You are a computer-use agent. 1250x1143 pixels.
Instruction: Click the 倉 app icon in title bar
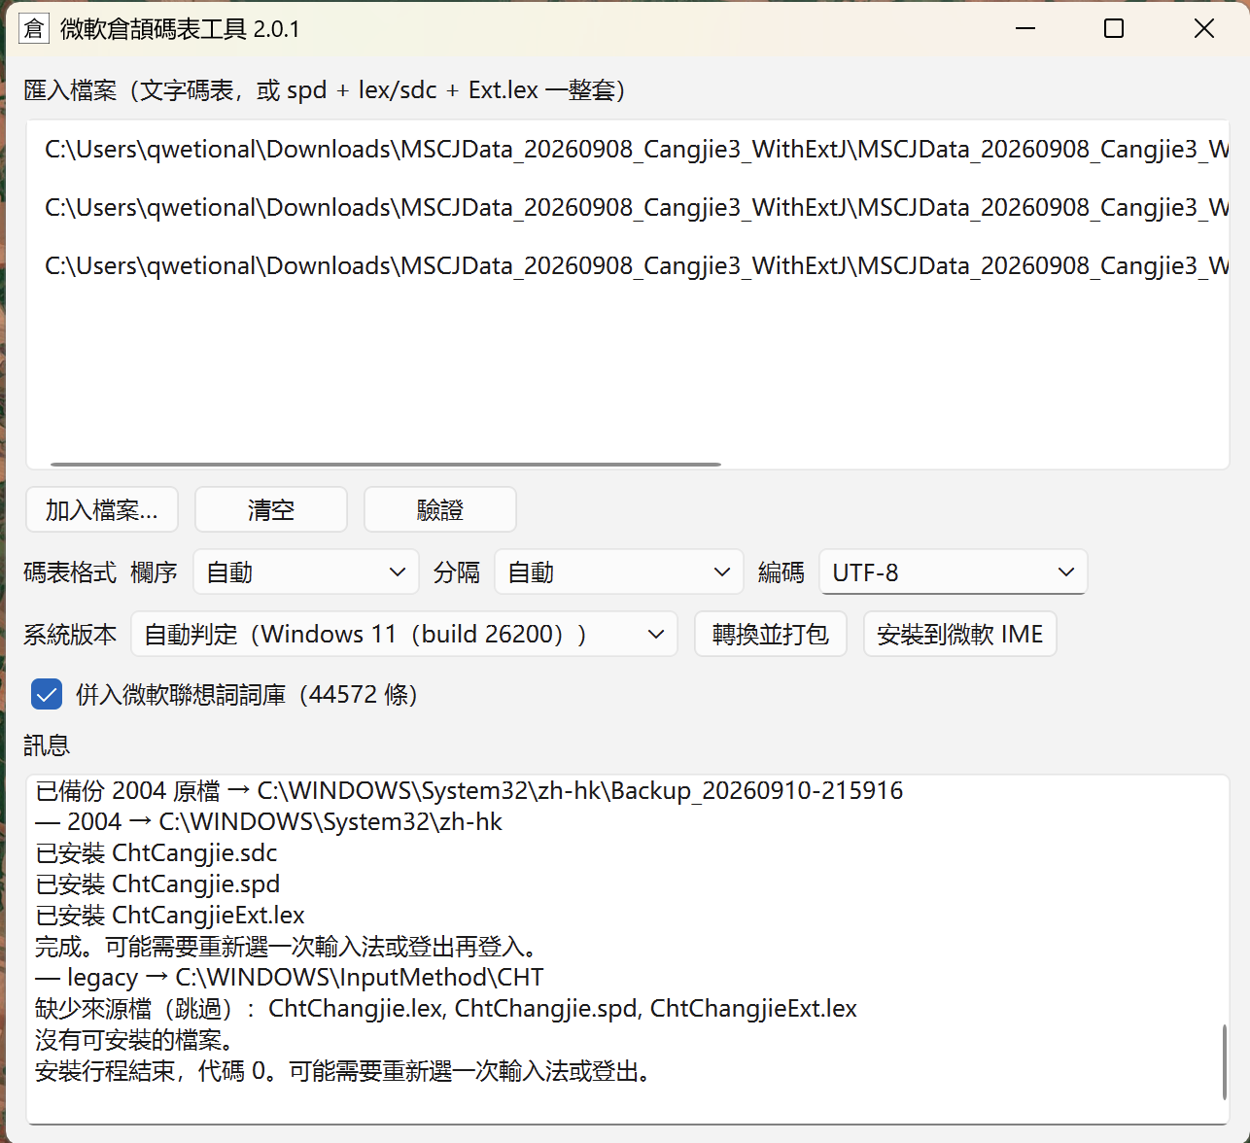click(33, 29)
